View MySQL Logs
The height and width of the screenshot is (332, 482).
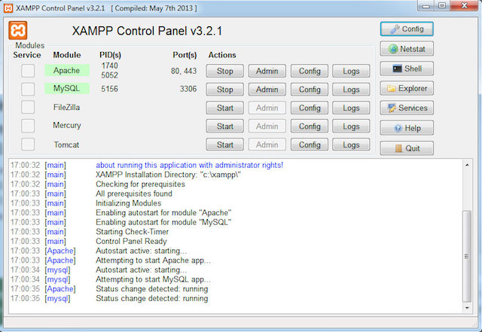[351, 90]
